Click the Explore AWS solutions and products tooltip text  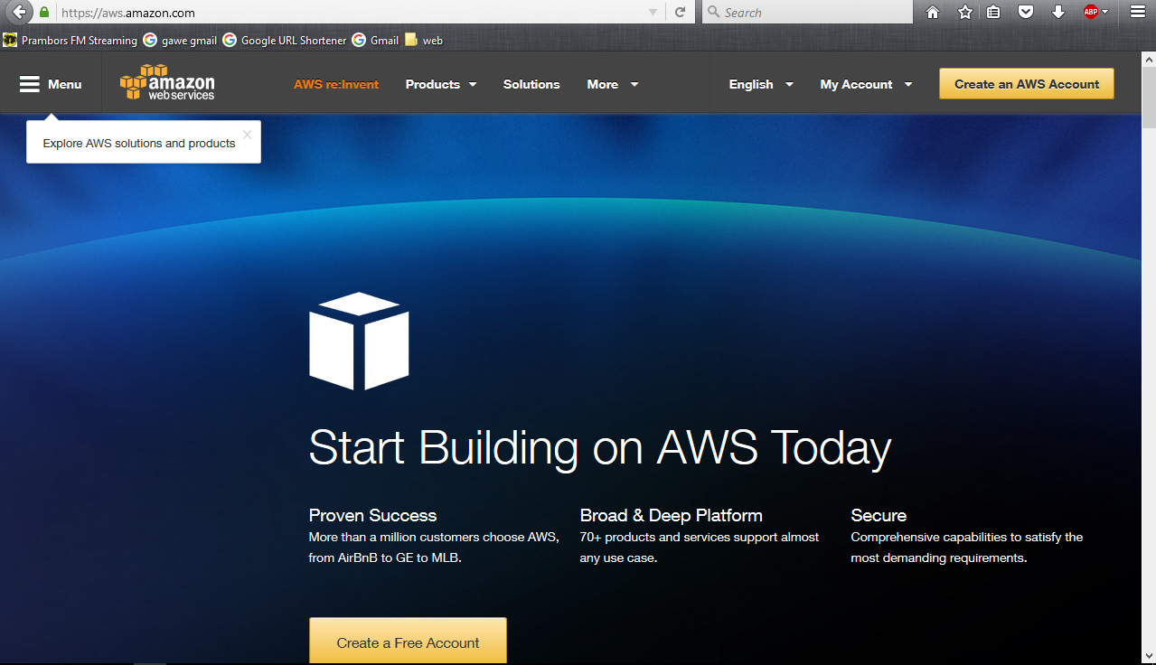[x=139, y=143]
